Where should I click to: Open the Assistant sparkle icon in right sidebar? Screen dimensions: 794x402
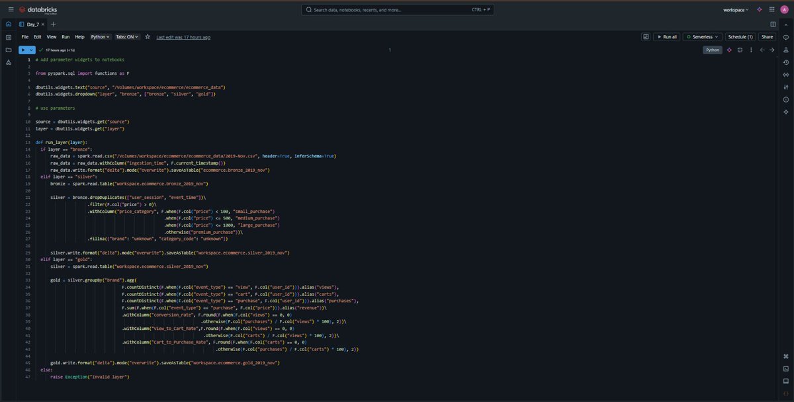pos(785,112)
